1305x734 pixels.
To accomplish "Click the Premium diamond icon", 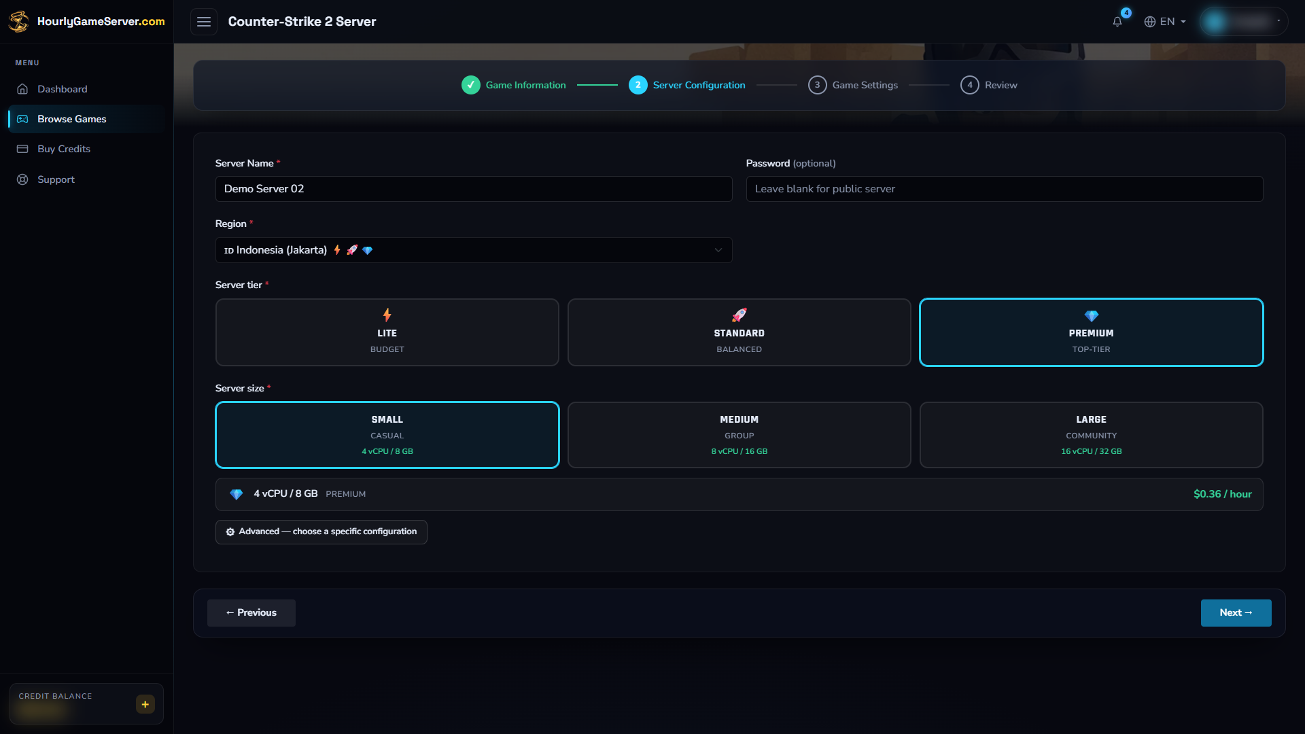I will tap(1092, 316).
